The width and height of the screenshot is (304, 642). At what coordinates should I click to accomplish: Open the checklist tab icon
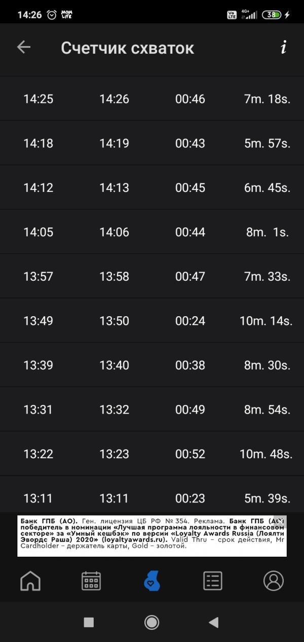(213, 581)
